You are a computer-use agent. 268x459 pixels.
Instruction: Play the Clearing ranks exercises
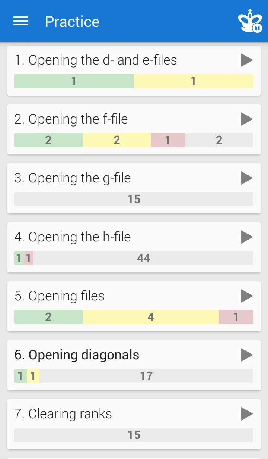[247, 414]
